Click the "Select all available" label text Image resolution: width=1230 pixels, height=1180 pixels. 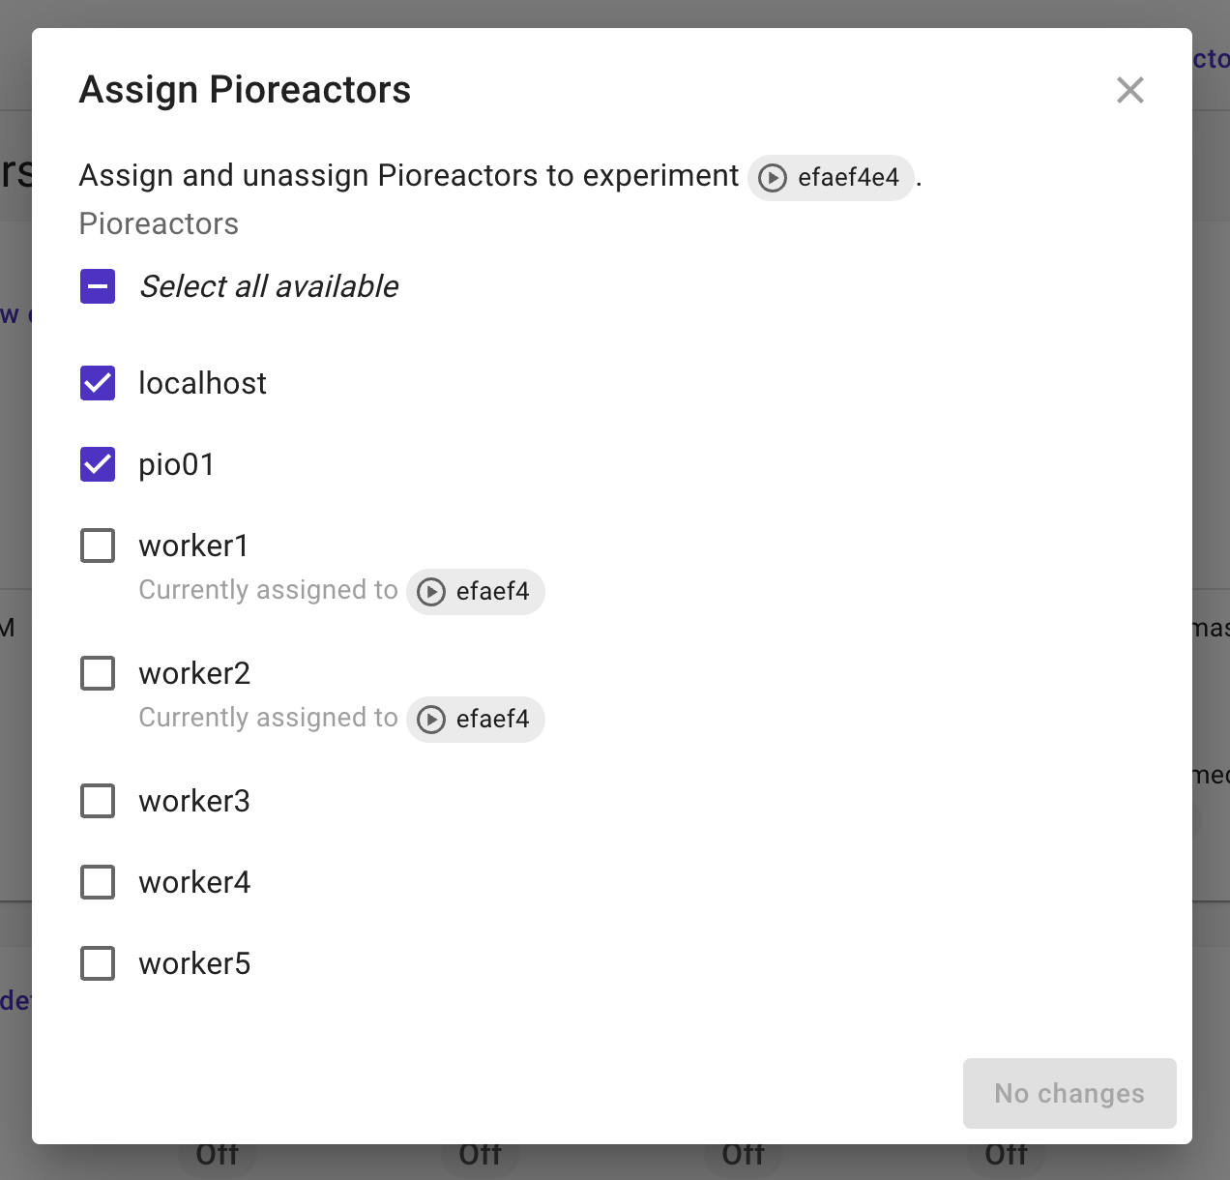pyautogui.click(x=269, y=286)
